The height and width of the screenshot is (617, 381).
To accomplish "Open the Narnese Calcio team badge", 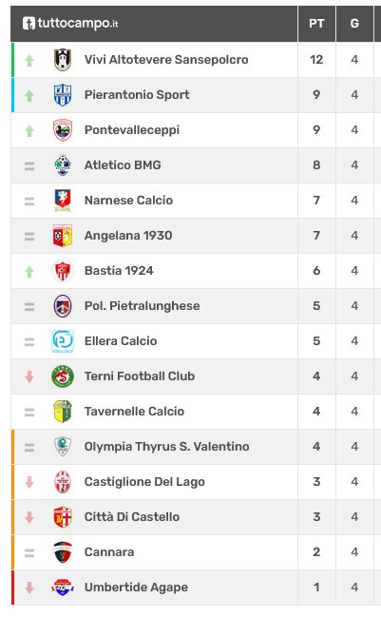I will (x=63, y=201).
